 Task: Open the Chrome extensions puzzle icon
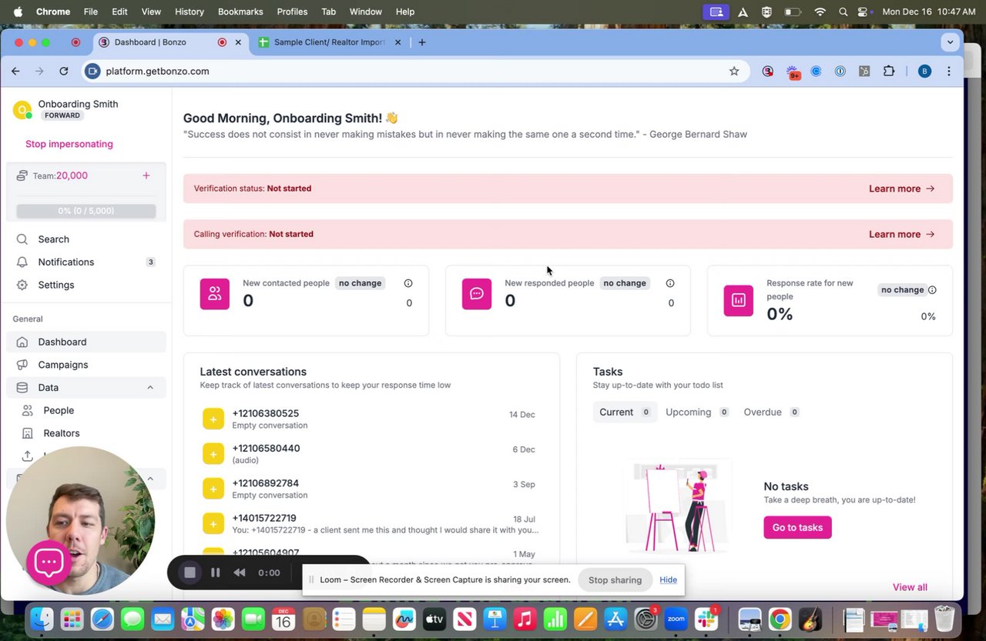[x=889, y=71]
